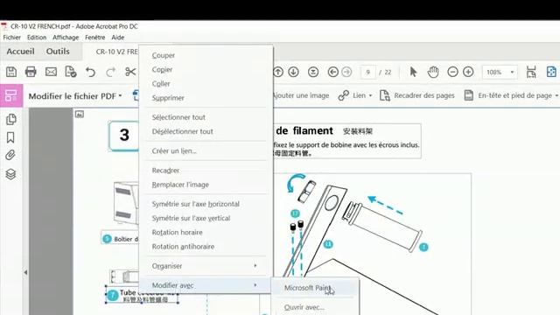Click the next view right-arrow icon
560x315 pixels.
(x=346, y=72)
